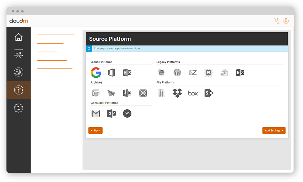This screenshot has height=182, width=303.
Task: Pick Gmail under Consumer Platforms
Action: tap(96, 114)
